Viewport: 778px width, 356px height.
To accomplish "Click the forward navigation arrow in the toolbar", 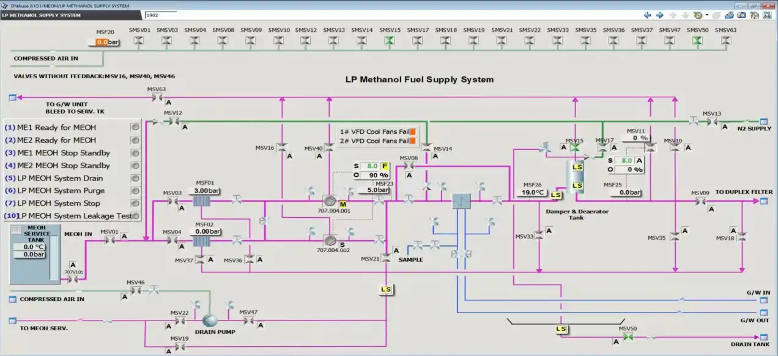I will click(x=659, y=14).
